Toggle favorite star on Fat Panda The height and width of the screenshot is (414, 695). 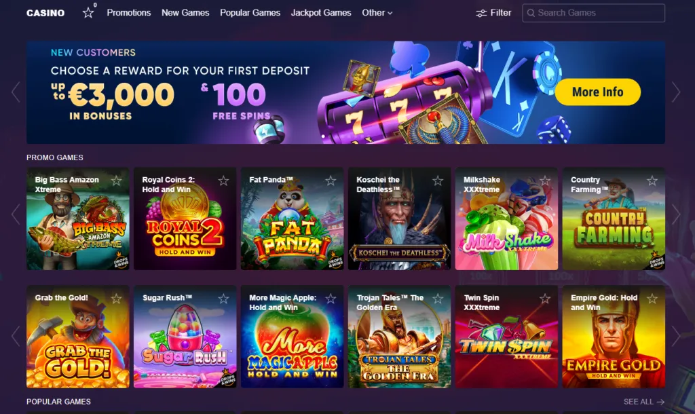click(331, 181)
